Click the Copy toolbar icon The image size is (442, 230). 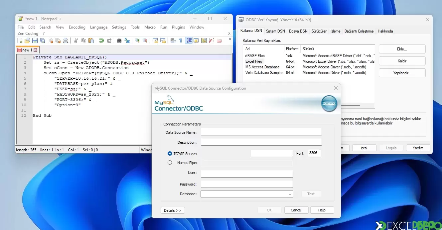[x=83, y=41]
